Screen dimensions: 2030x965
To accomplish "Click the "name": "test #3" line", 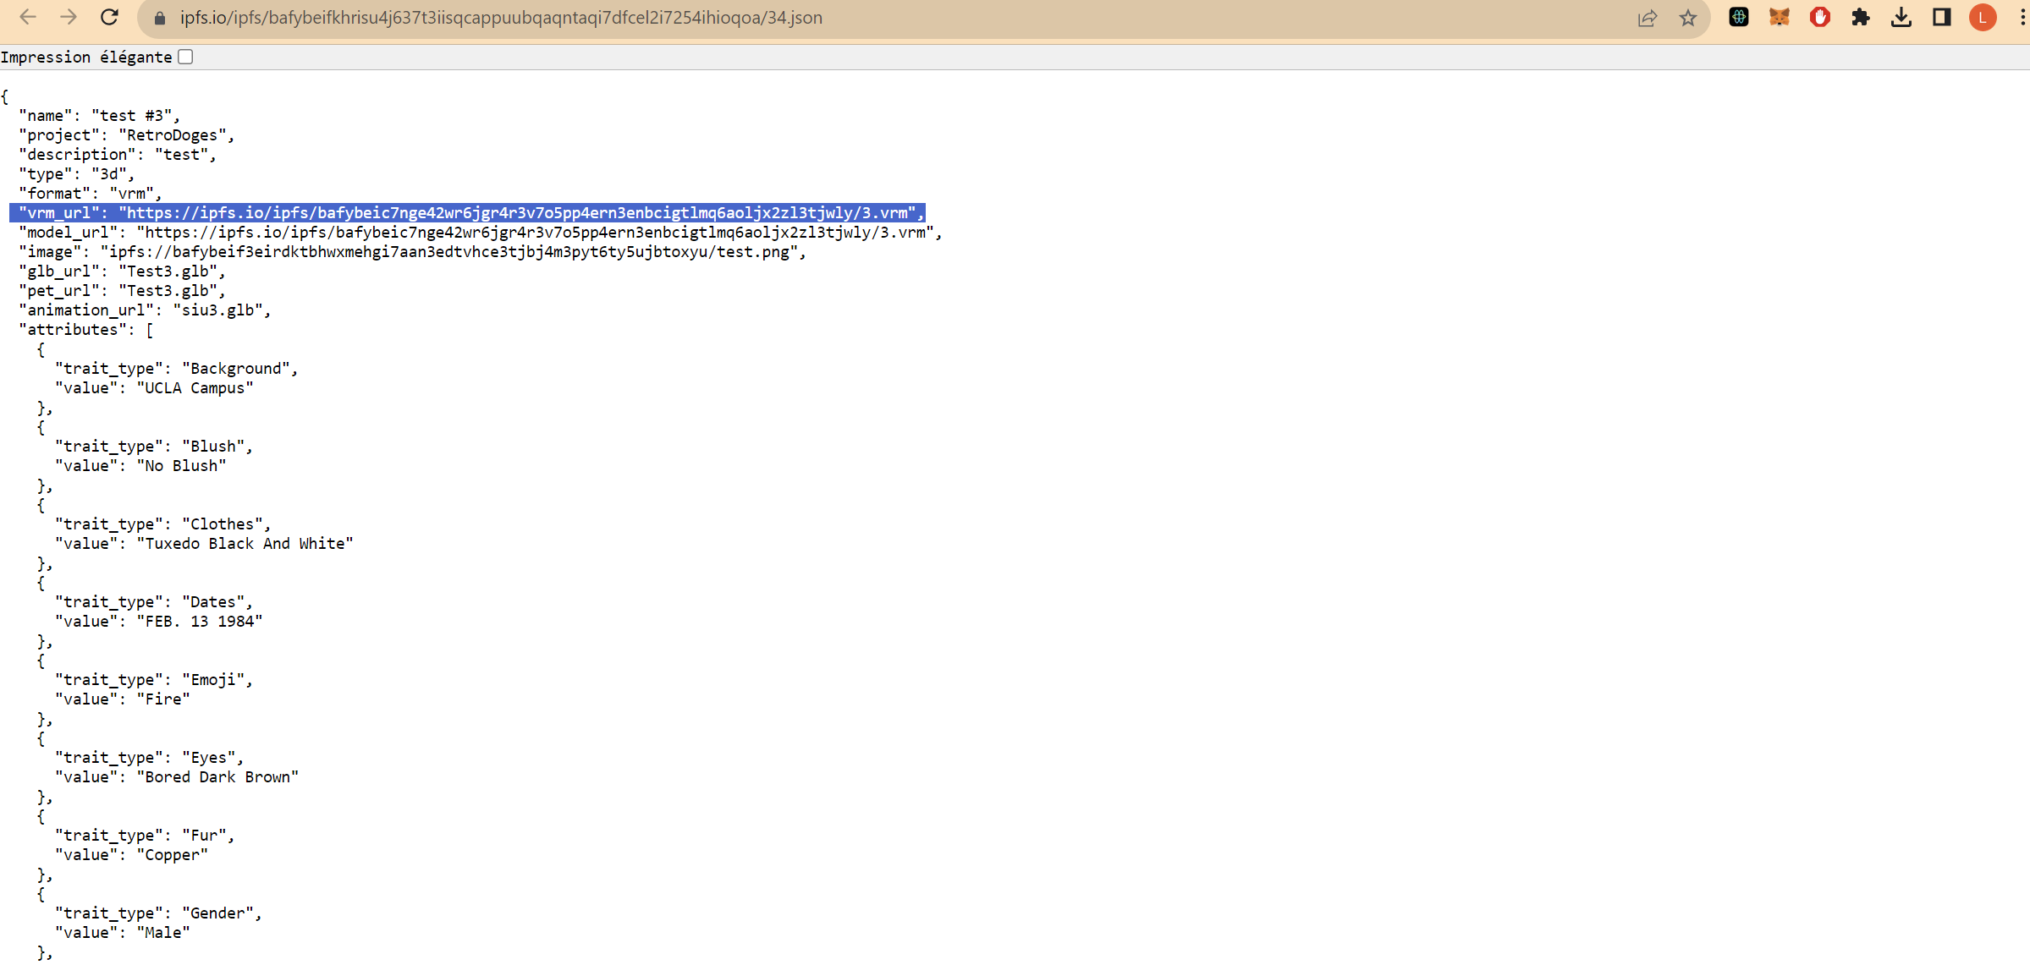I will [99, 116].
